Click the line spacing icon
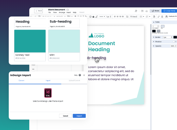 pyautogui.click(x=127, y=17)
